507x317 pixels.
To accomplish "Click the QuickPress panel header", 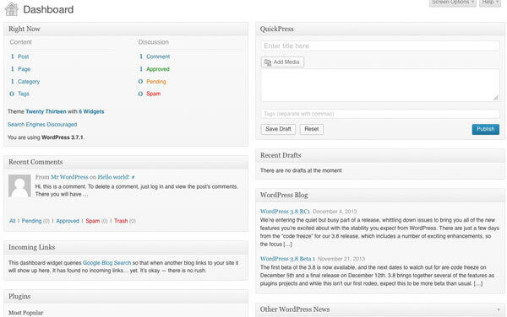I will (x=380, y=29).
